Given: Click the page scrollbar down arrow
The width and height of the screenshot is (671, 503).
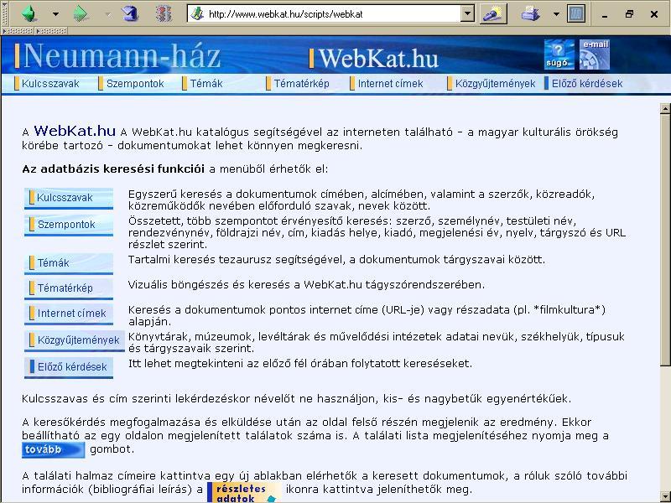Looking at the screenshot, I should click(x=665, y=497).
